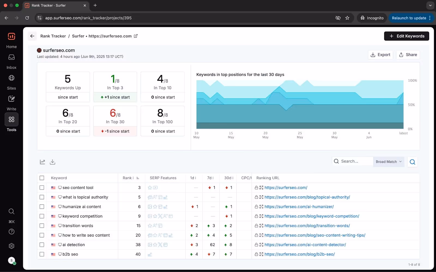
Task: Click in the keyword Search field
Action: tap(353, 161)
